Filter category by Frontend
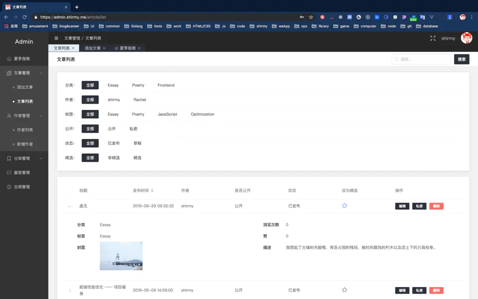Image resolution: width=478 pixels, height=299 pixels. pos(166,85)
